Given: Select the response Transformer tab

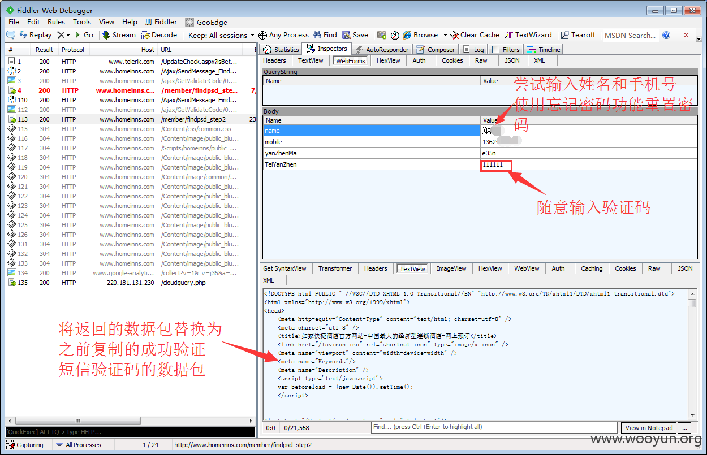Looking at the screenshot, I should point(335,268).
